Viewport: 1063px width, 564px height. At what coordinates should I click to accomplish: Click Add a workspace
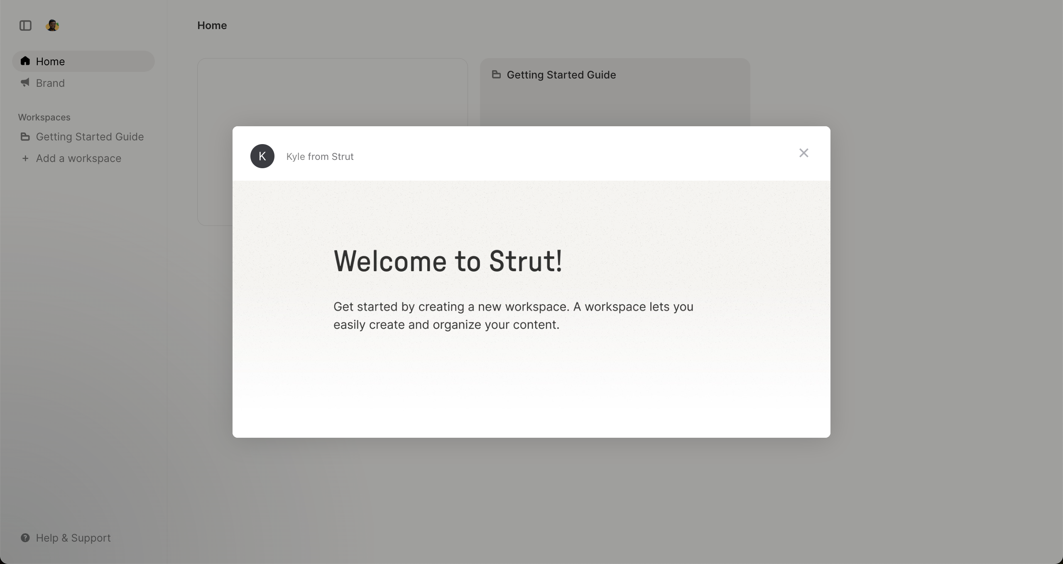click(x=83, y=158)
